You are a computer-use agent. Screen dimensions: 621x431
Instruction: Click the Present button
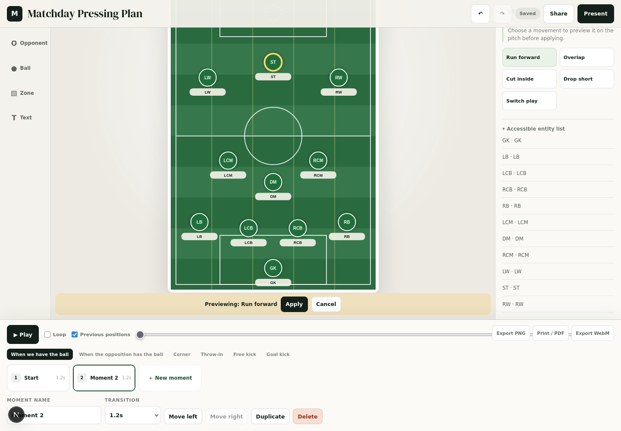[596, 14]
